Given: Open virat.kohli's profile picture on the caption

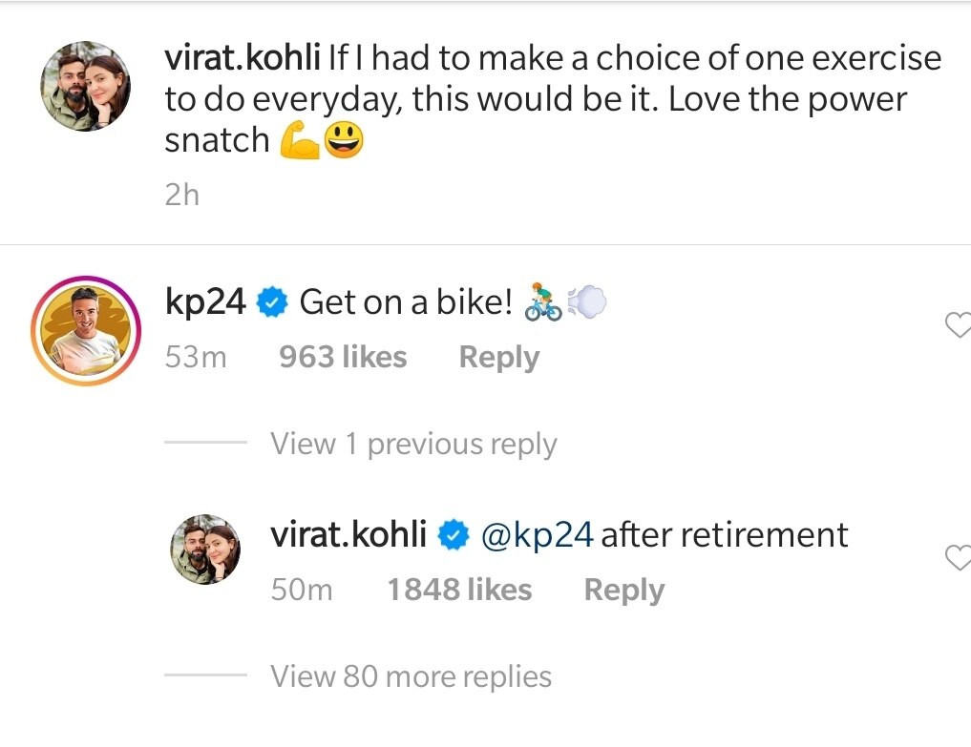Looking at the screenshot, I should point(86,86).
